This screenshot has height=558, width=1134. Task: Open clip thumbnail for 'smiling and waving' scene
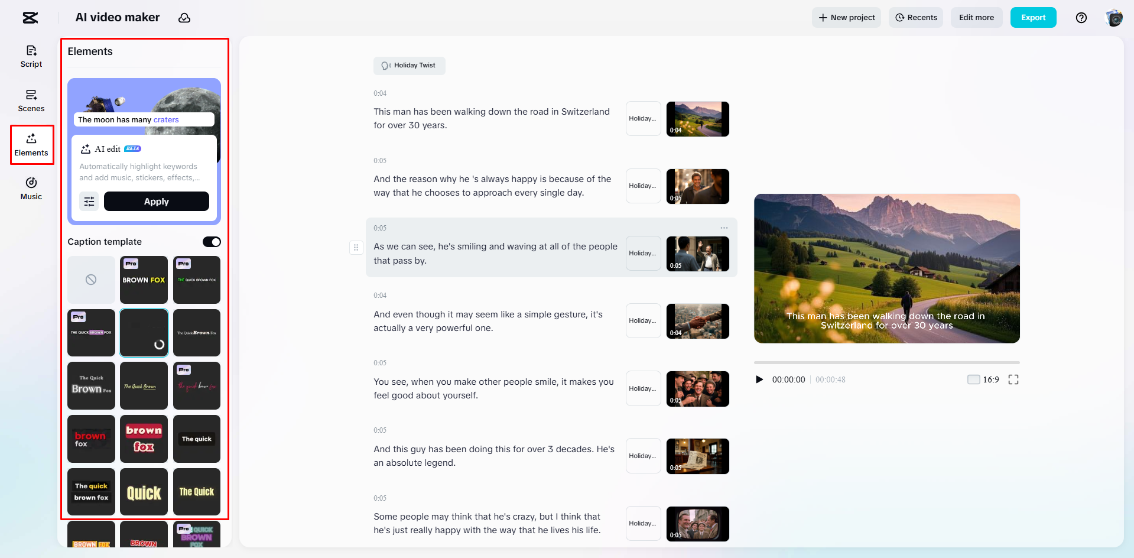(x=698, y=254)
